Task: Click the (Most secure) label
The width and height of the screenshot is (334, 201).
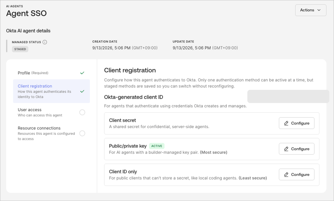Action: click(214, 153)
